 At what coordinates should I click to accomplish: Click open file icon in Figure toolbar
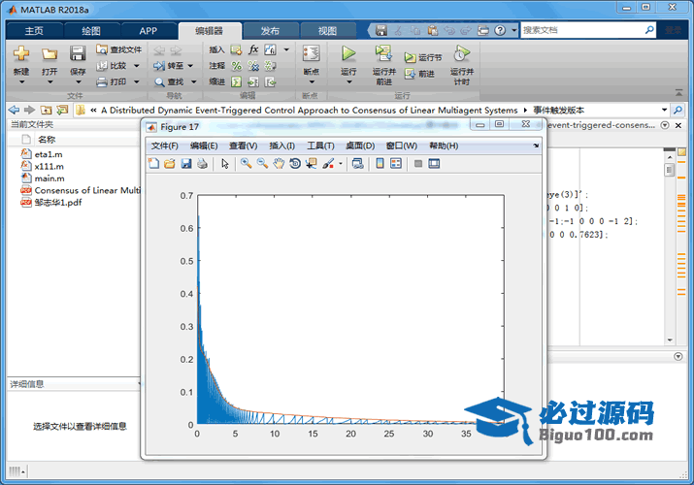pos(170,164)
